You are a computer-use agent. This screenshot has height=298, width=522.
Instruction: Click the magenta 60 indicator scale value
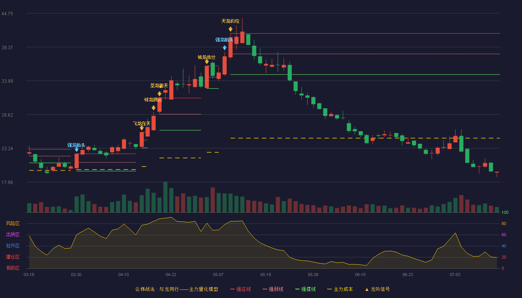[504, 235]
